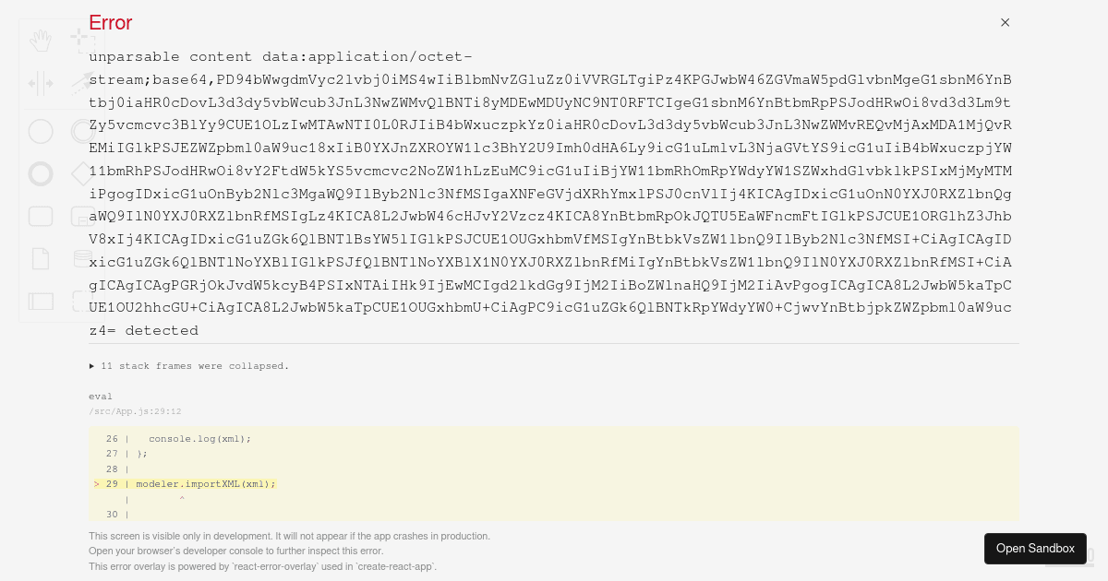1108x581 pixels.
Task: Select the hand tool in the palette
Action: click(41, 40)
